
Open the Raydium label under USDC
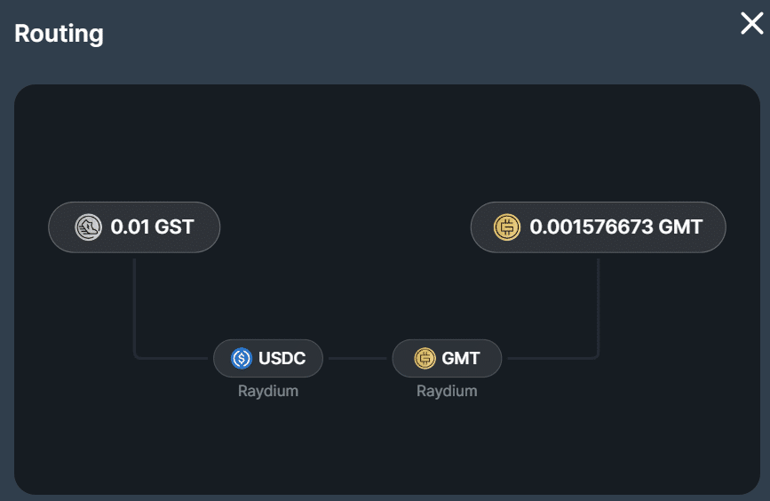pos(268,391)
